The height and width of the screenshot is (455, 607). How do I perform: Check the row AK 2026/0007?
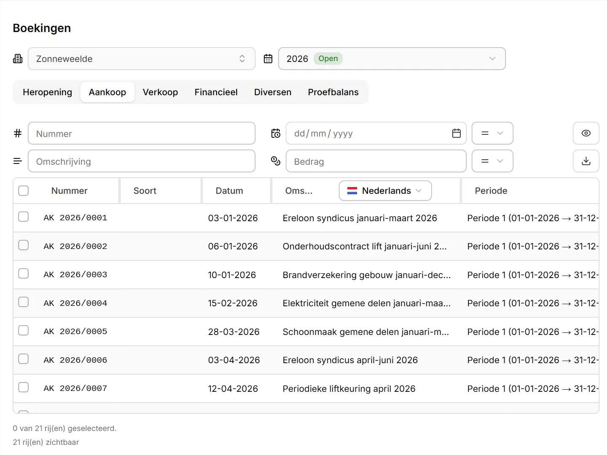click(x=24, y=387)
